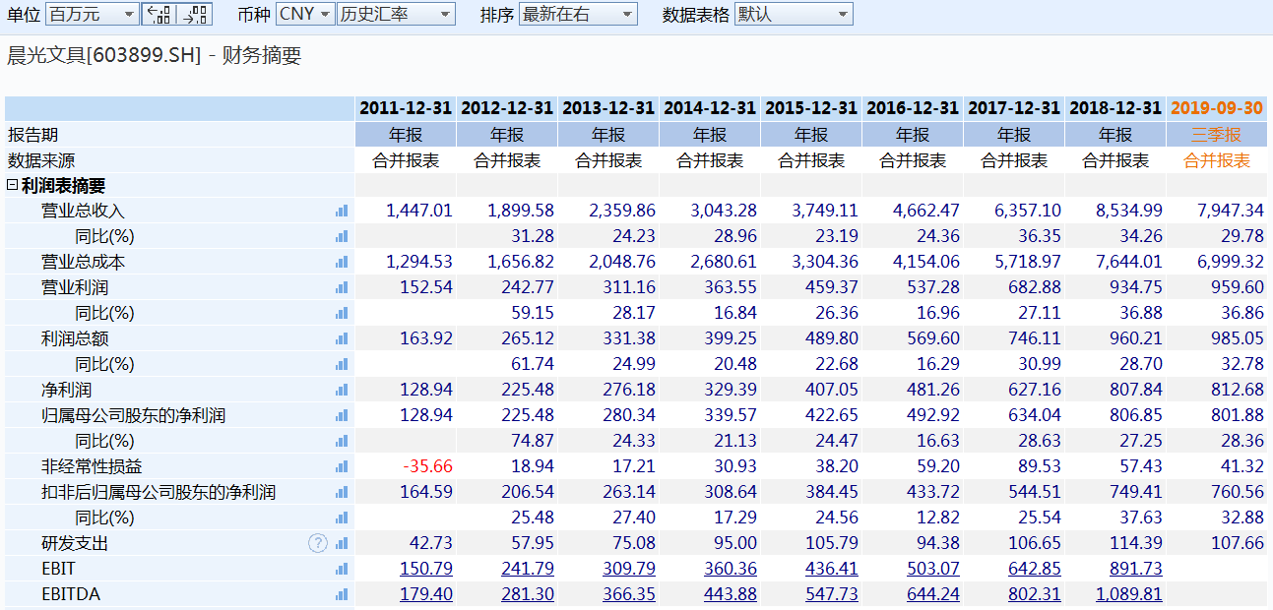Click chart icon in 同比(%) row under 利润总额

(x=342, y=364)
